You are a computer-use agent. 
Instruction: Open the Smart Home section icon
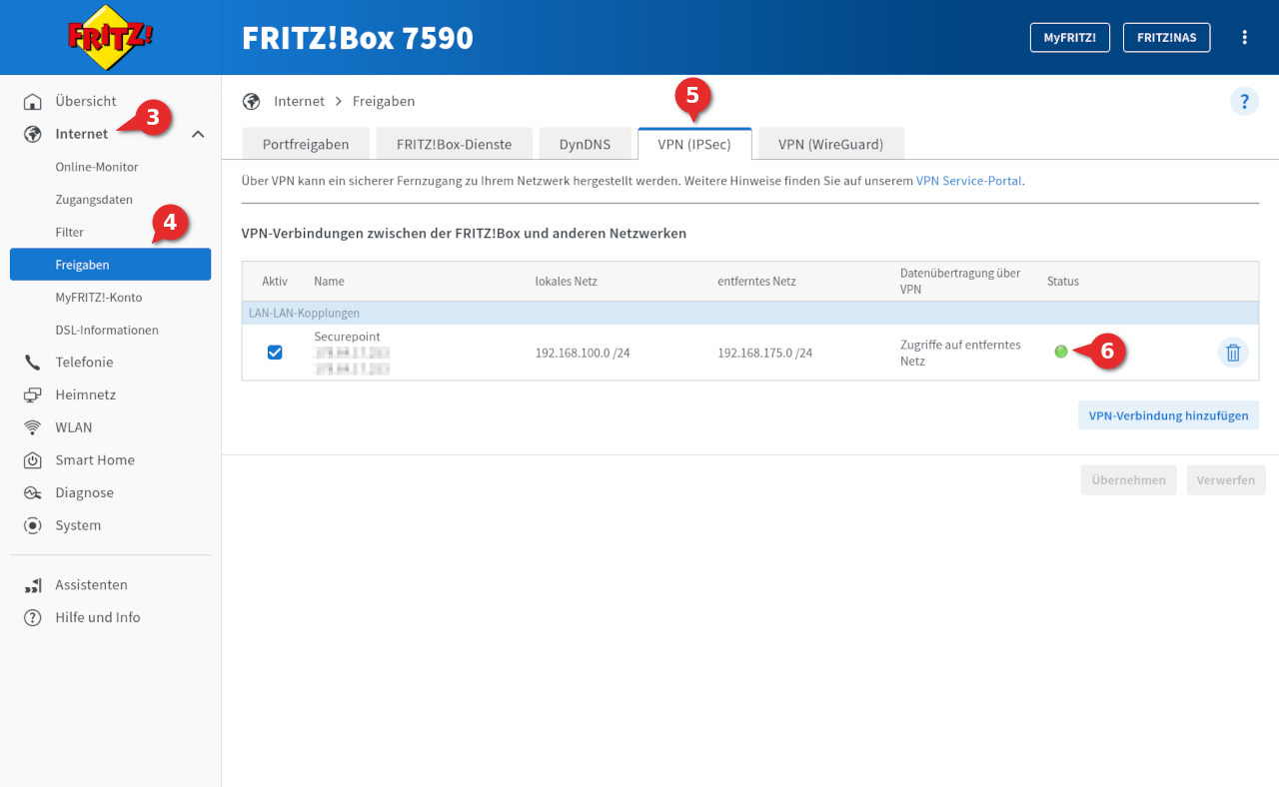31,459
